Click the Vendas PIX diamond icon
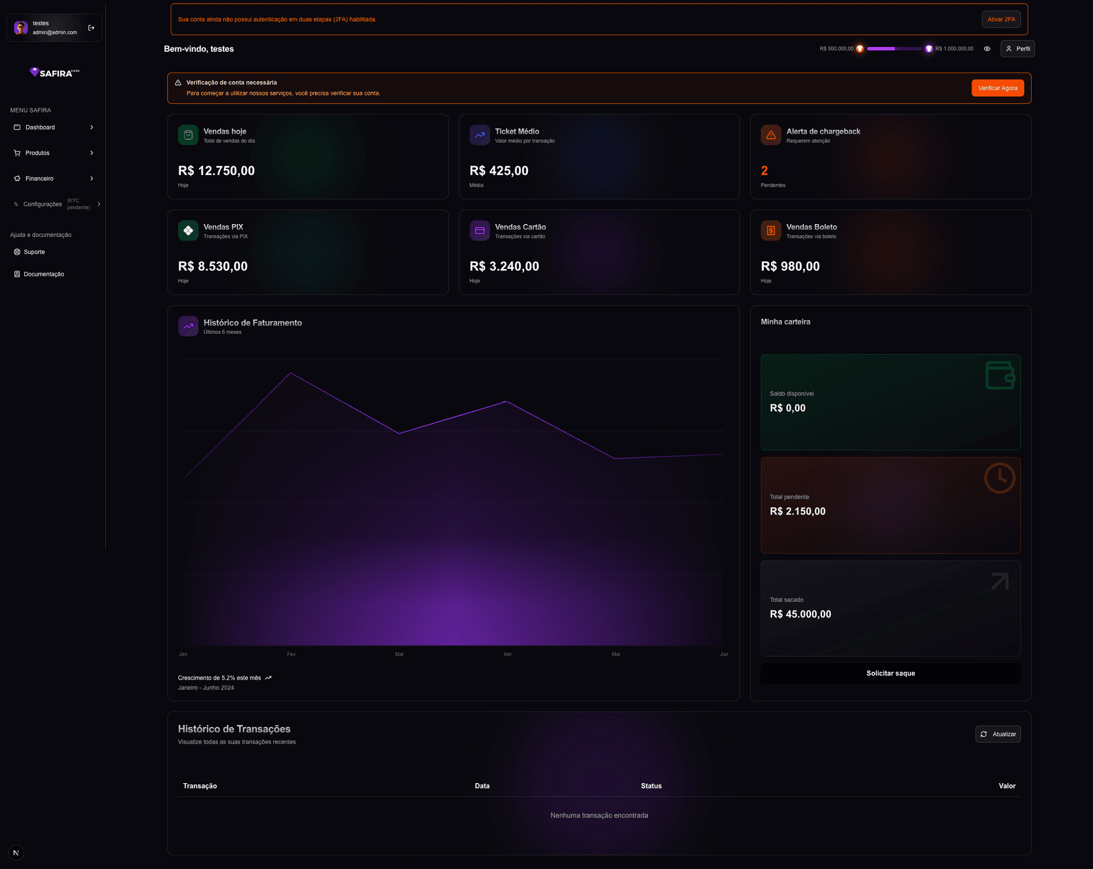 [x=188, y=230]
